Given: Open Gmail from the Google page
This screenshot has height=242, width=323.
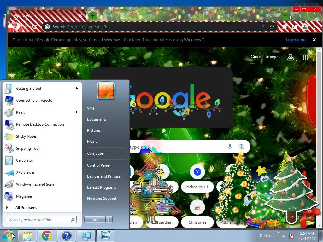Looking at the screenshot, I should [256, 57].
